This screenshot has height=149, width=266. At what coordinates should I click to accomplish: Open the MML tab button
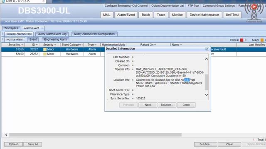pyautogui.click(x=106, y=15)
